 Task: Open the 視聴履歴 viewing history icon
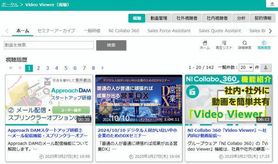pyautogui.click(x=264, y=45)
